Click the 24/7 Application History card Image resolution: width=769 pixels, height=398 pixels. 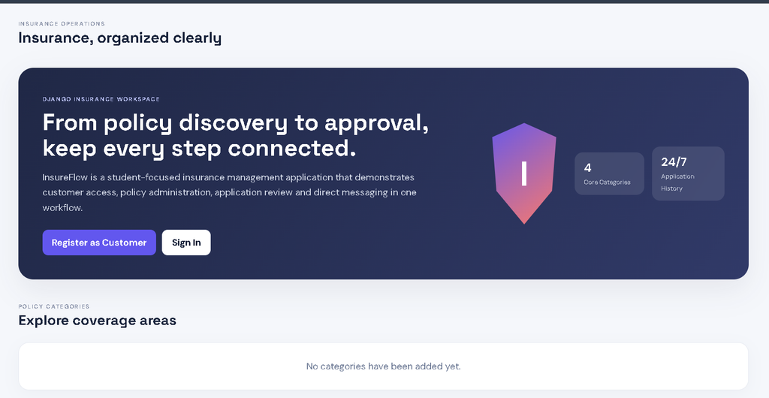pyautogui.click(x=688, y=173)
